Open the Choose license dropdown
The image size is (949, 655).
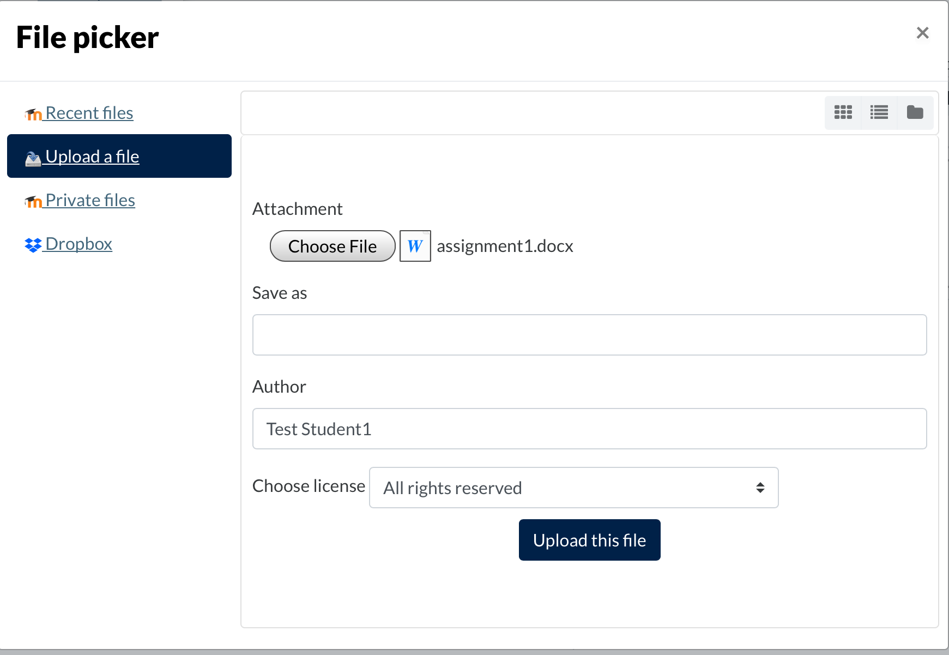click(x=574, y=488)
